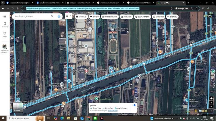Click the search magnifier in Maps search box
Screen dimensions: 216x121
click(52, 16)
